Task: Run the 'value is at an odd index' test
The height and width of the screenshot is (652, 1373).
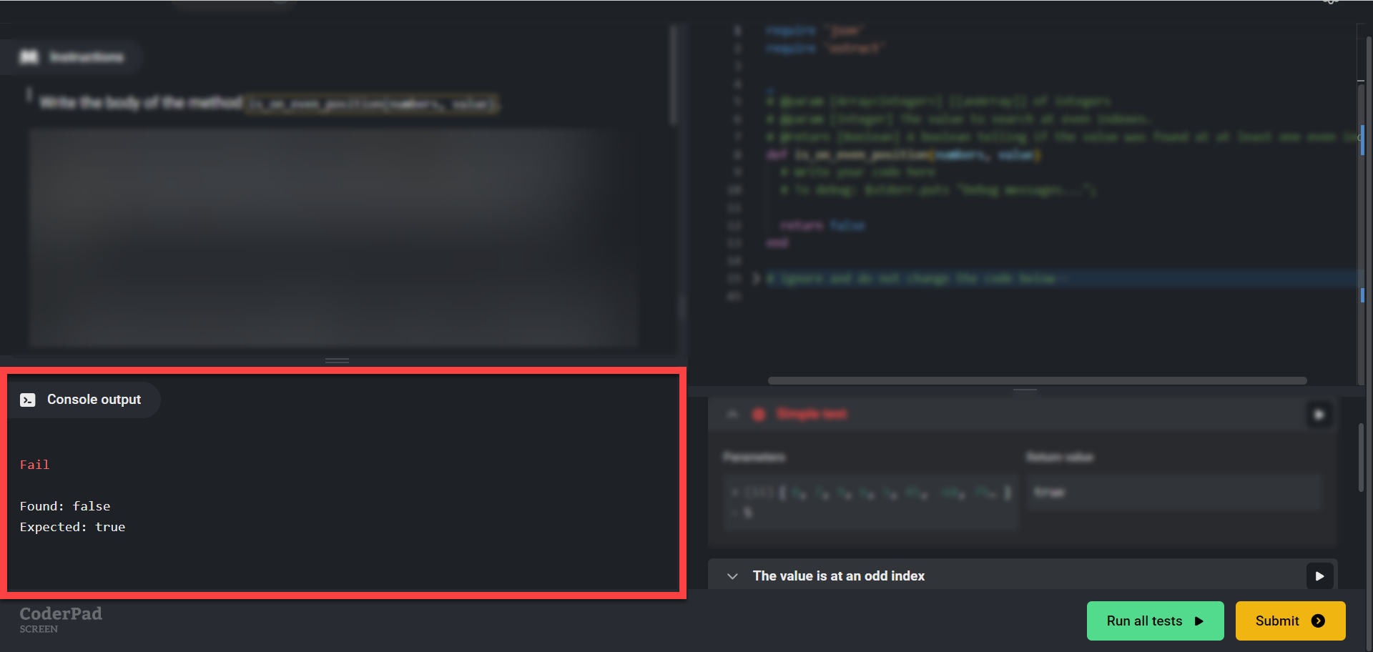Action: coord(1319,576)
